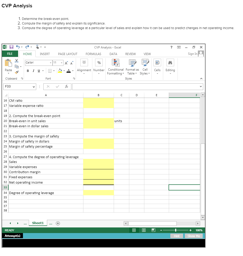
Task: Click the Insert Function (fx) icon
Action: [66, 86]
